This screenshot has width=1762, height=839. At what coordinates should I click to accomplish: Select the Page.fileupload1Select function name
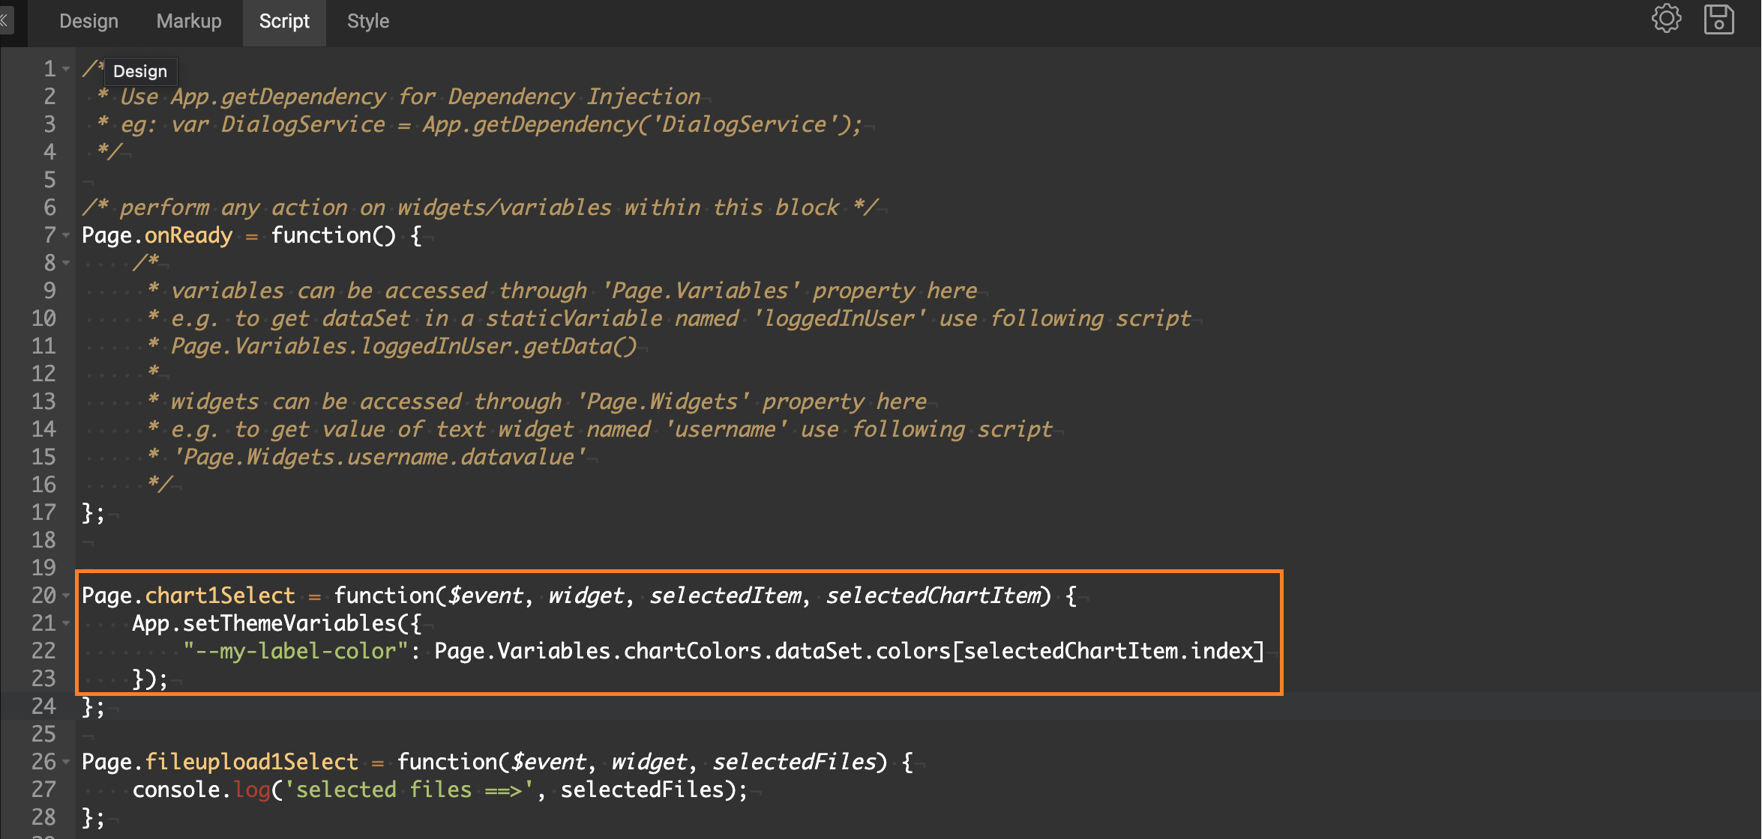pos(252,761)
